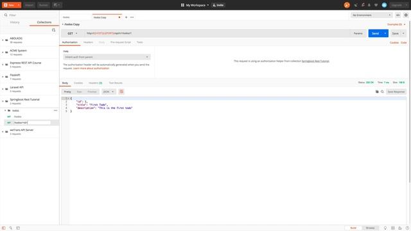Click the environment quick look eye icon
The image size is (411, 231).
[398, 15]
